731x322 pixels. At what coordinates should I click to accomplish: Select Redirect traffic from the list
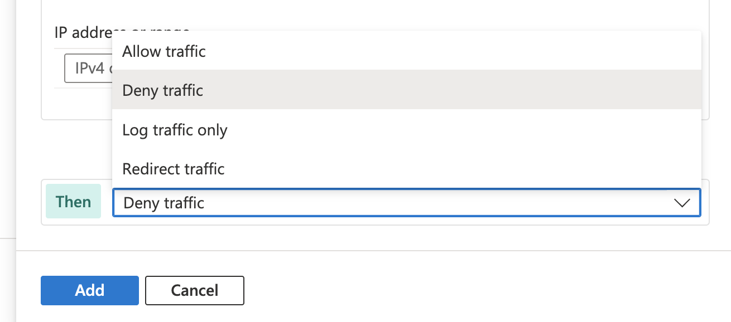pos(174,169)
